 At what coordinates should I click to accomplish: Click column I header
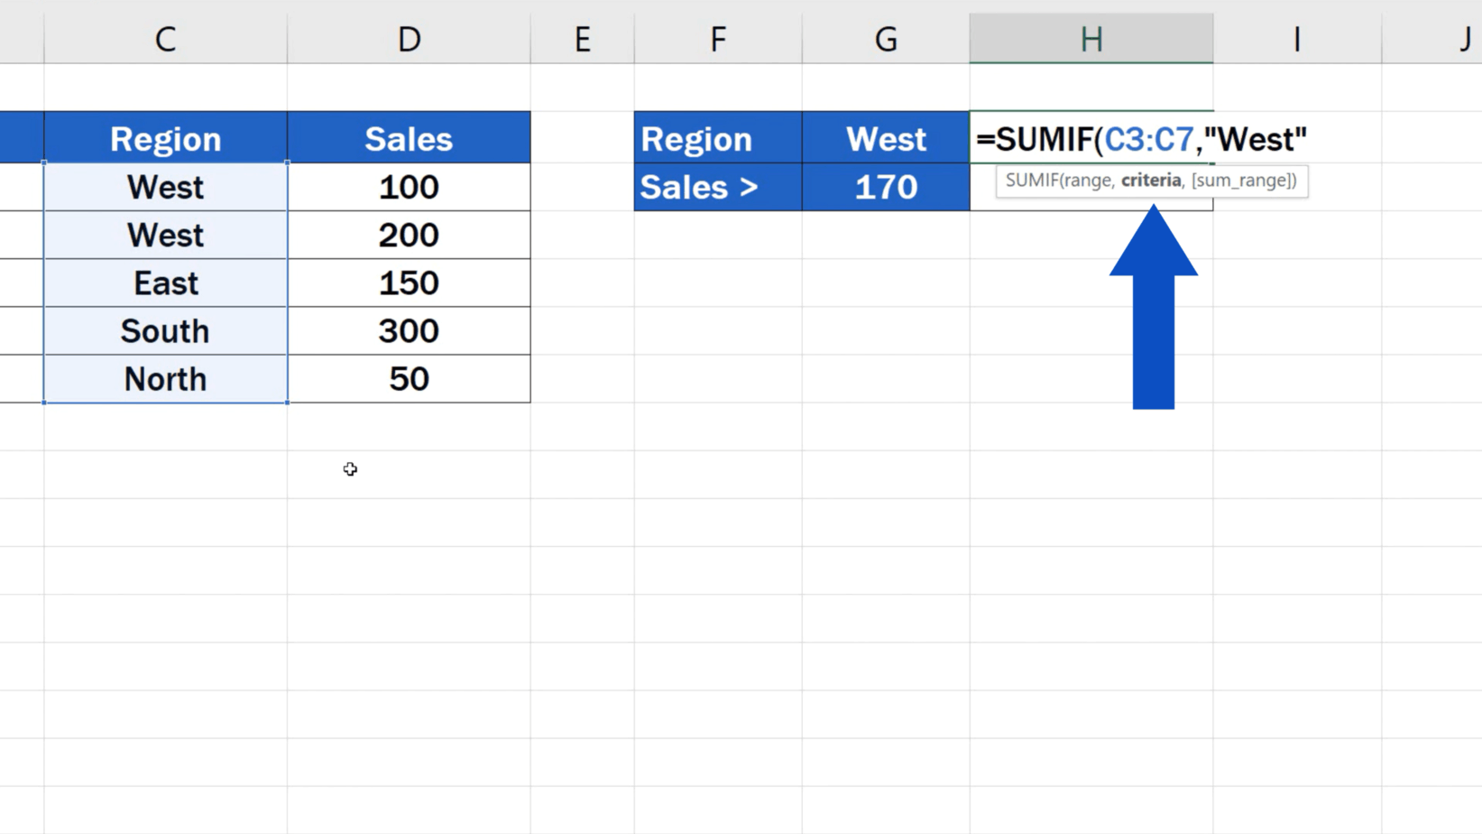[1296, 39]
